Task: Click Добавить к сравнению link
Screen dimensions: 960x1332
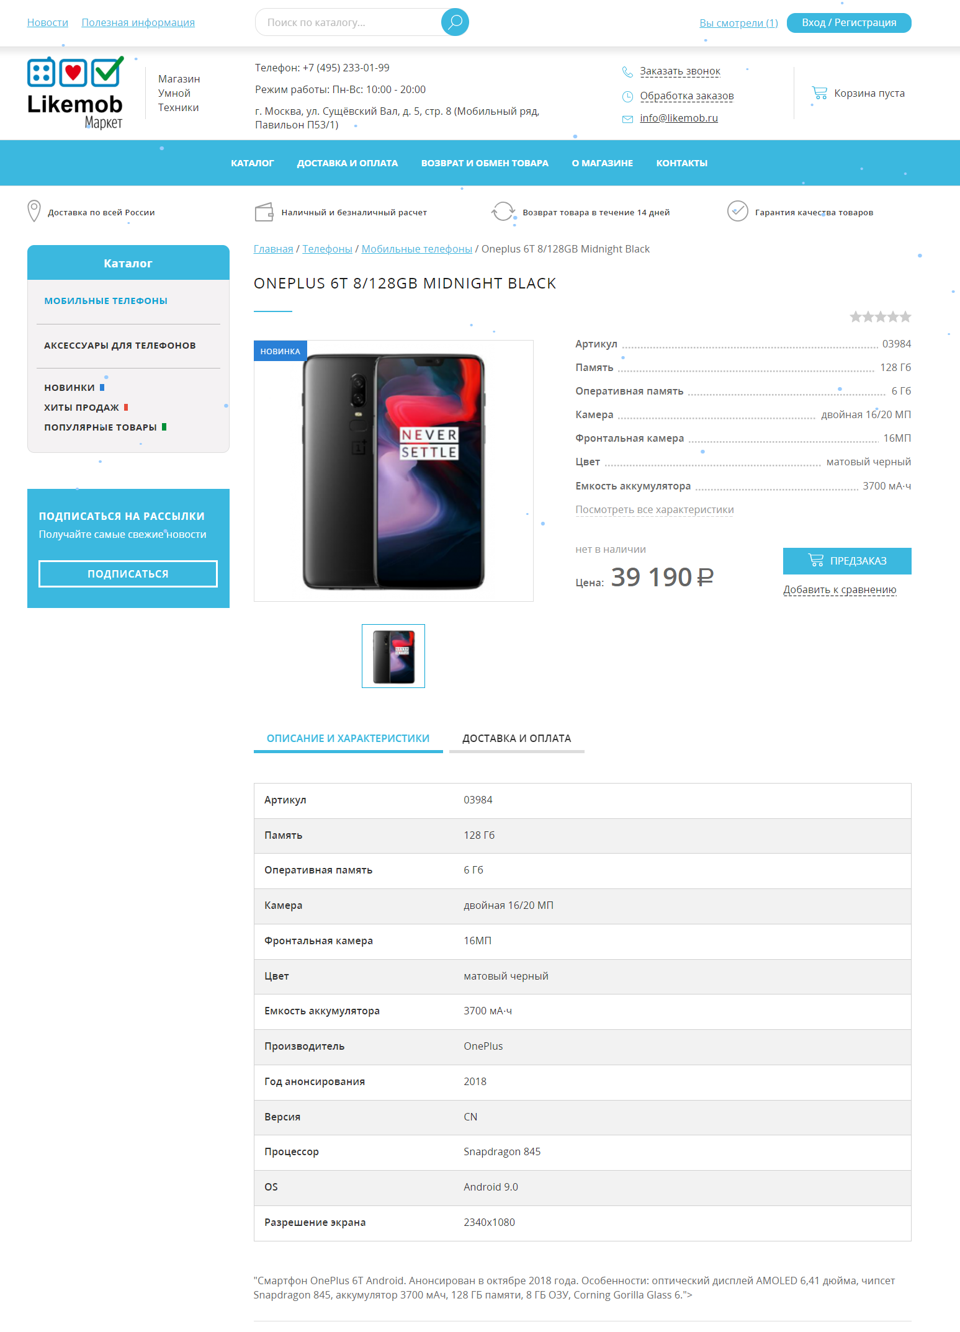Action: click(840, 590)
